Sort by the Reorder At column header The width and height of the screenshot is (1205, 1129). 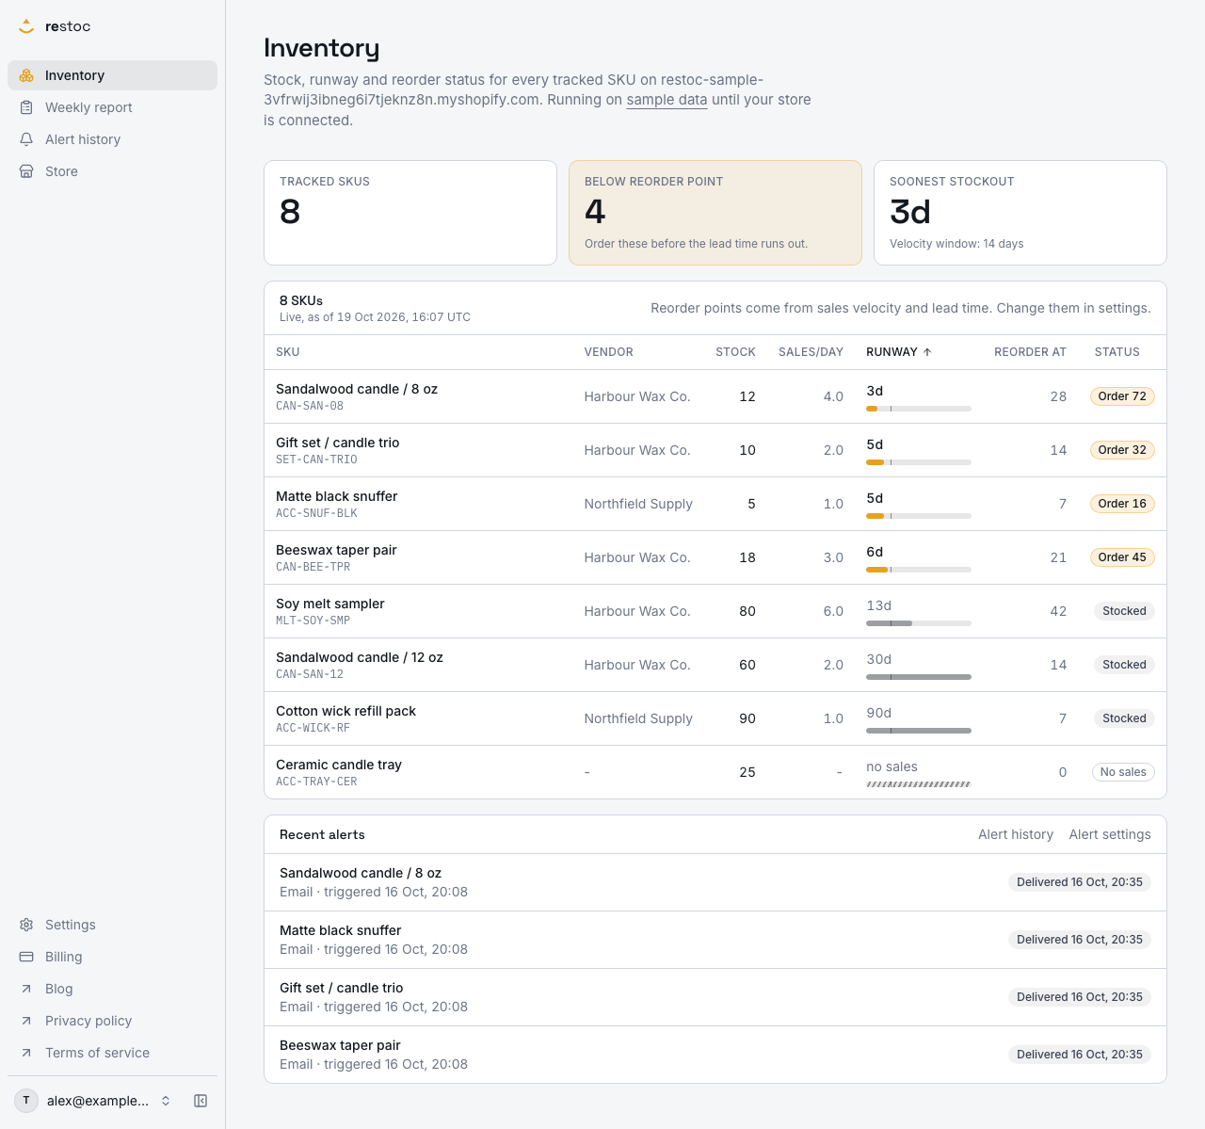click(x=1030, y=352)
